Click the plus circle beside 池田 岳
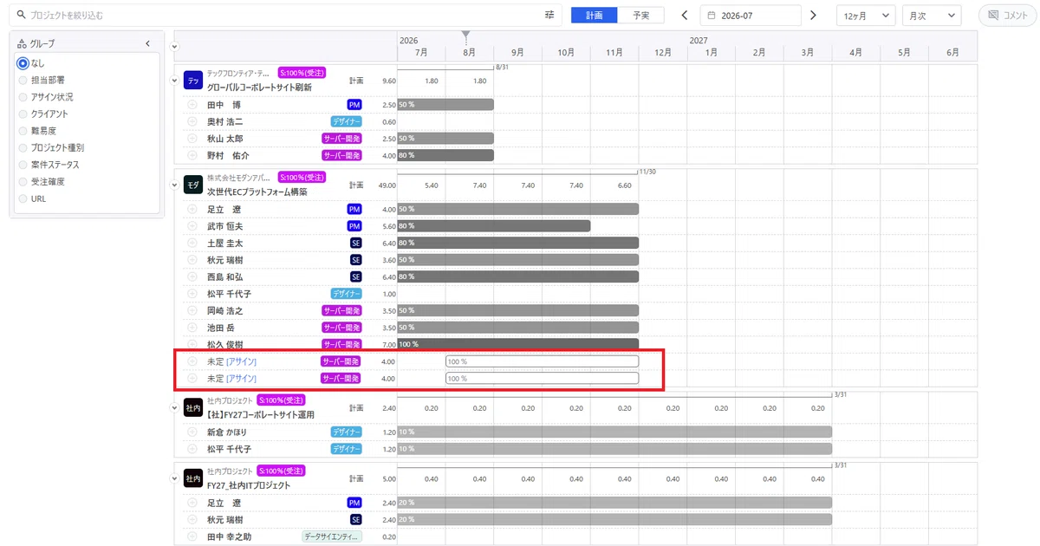 point(192,328)
